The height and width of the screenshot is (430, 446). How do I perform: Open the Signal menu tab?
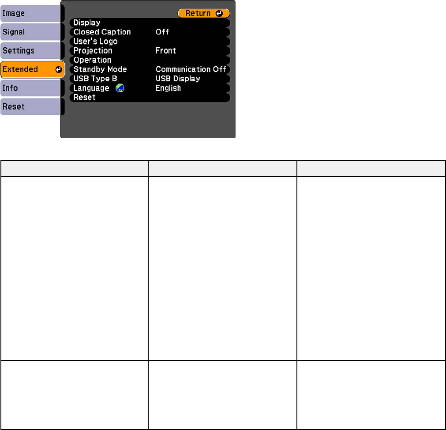(x=30, y=32)
